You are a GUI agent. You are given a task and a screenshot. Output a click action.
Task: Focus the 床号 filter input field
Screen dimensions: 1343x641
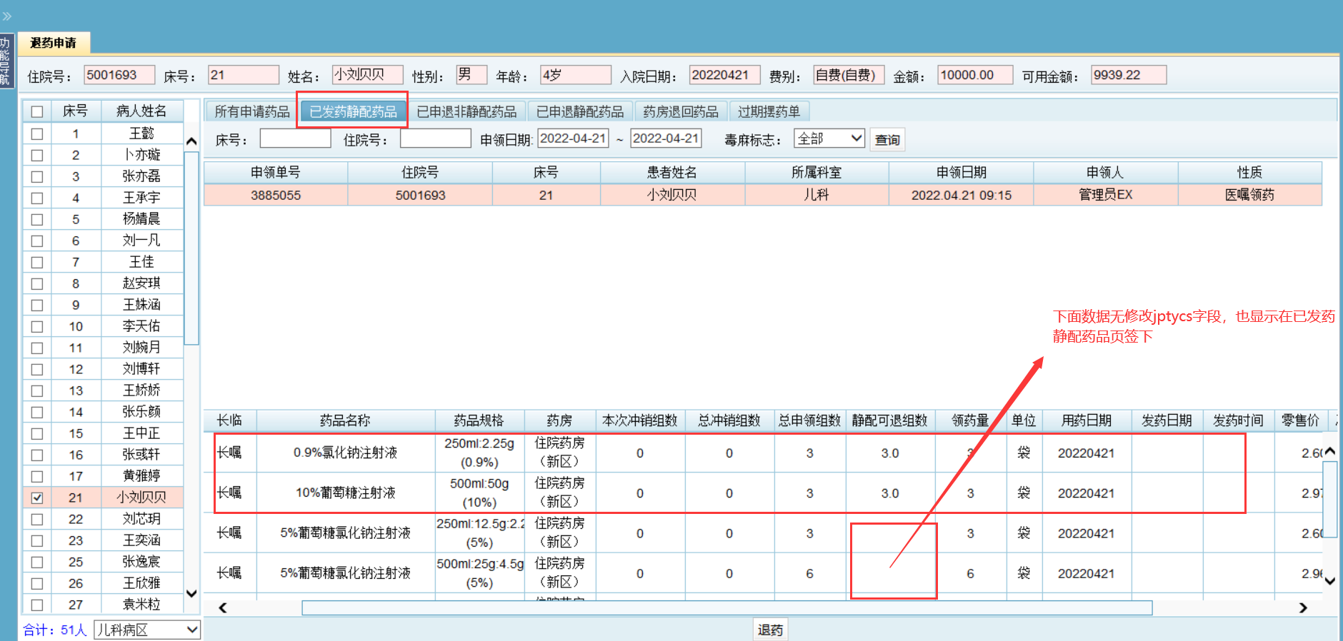tap(295, 138)
